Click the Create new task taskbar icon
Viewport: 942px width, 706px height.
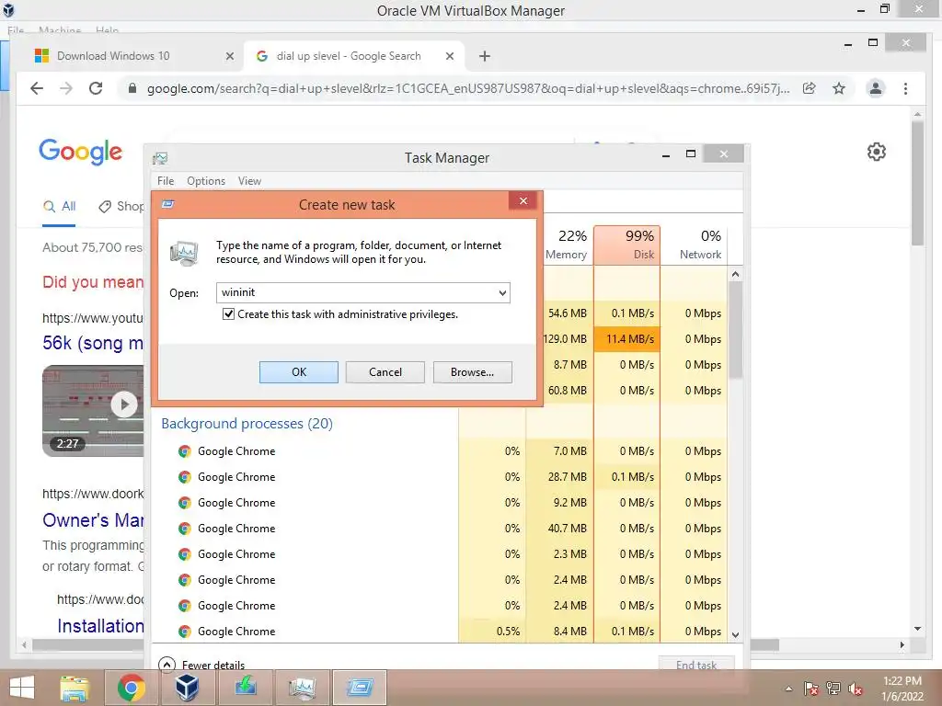coord(360,688)
